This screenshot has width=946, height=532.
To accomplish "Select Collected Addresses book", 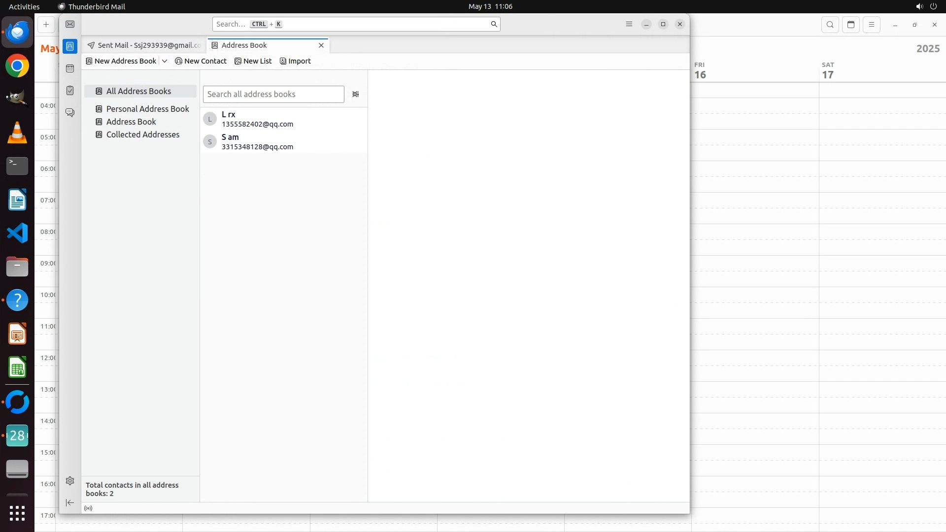I will [x=142, y=134].
